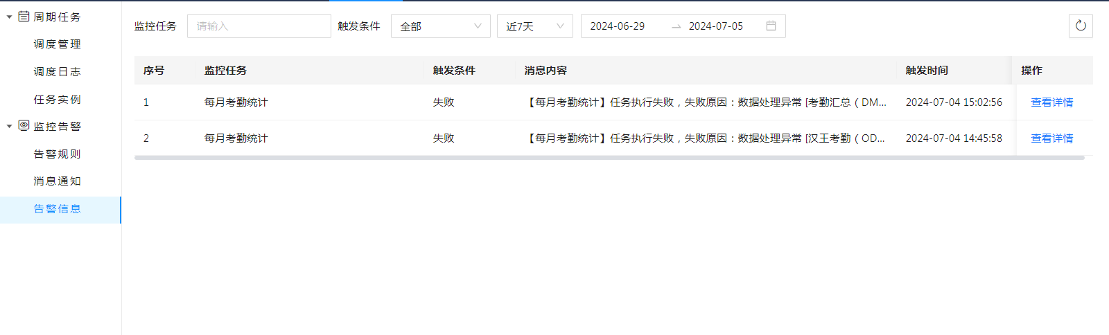Collapse the 周期任务 tree arrow
The width and height of the screenshot is (1109, 335).
click(x=9, y=17)
